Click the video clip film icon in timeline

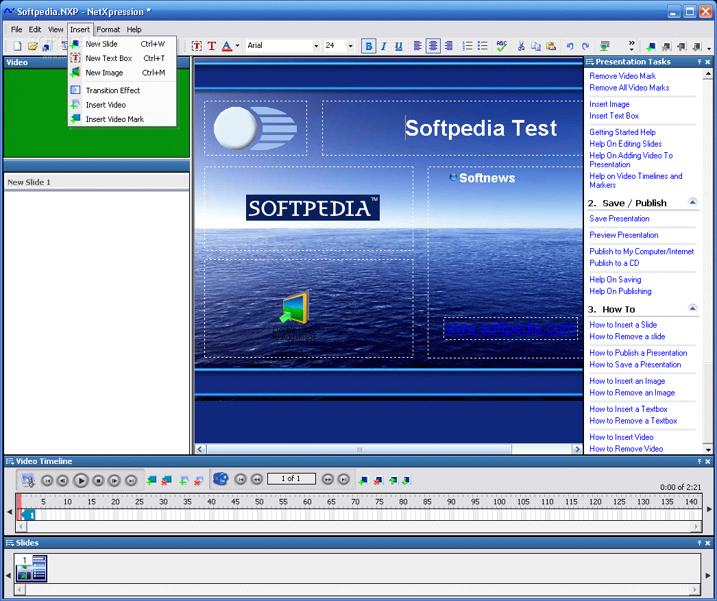click(27, 480)
